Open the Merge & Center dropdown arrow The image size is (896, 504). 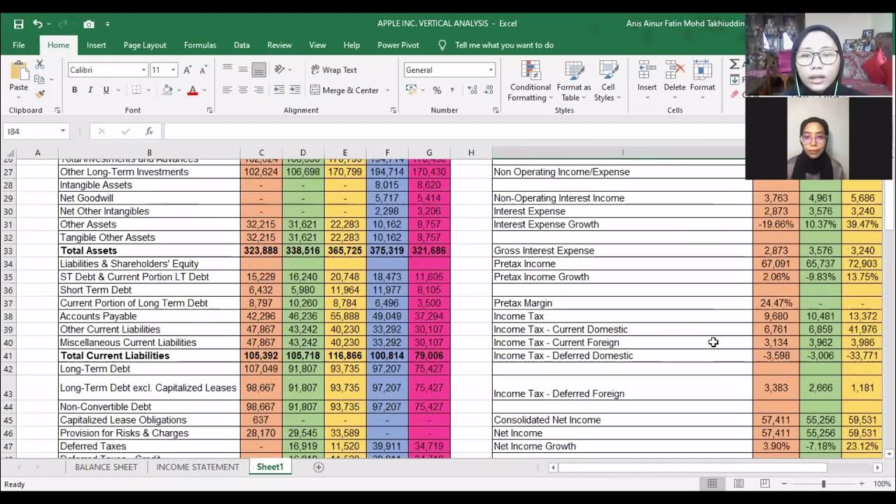[x=388, y=90]
